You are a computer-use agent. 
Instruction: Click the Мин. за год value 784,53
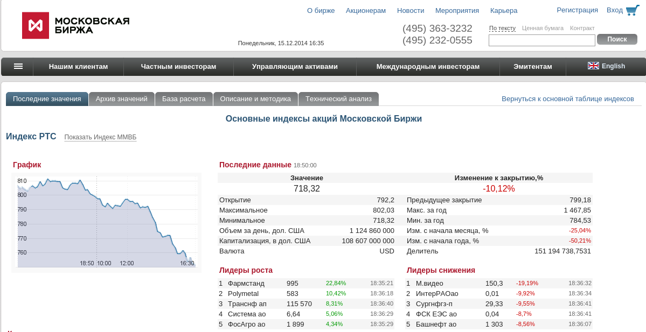tap(580, 221)
